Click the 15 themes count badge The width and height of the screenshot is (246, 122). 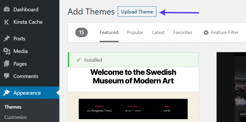pos(81,32)
